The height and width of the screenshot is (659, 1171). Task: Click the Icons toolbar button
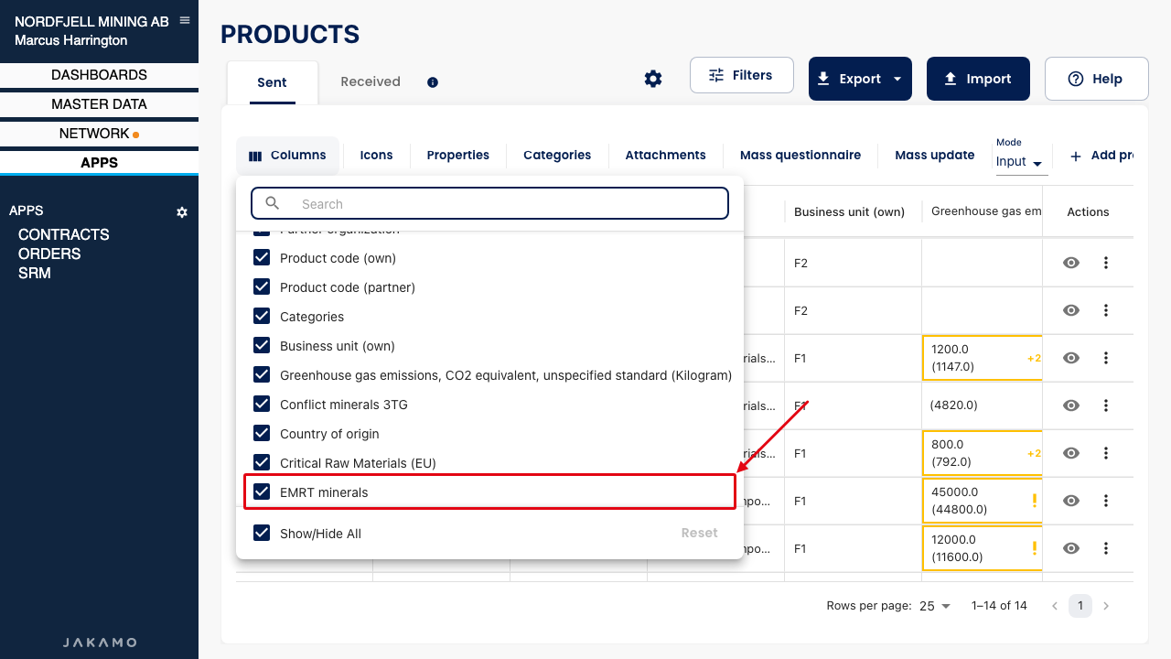pyautogui.click(x=376, y=156)
